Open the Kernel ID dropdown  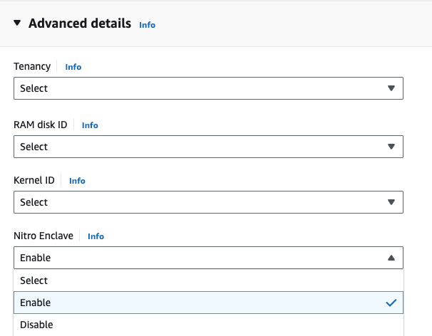(x=200, y=202)
